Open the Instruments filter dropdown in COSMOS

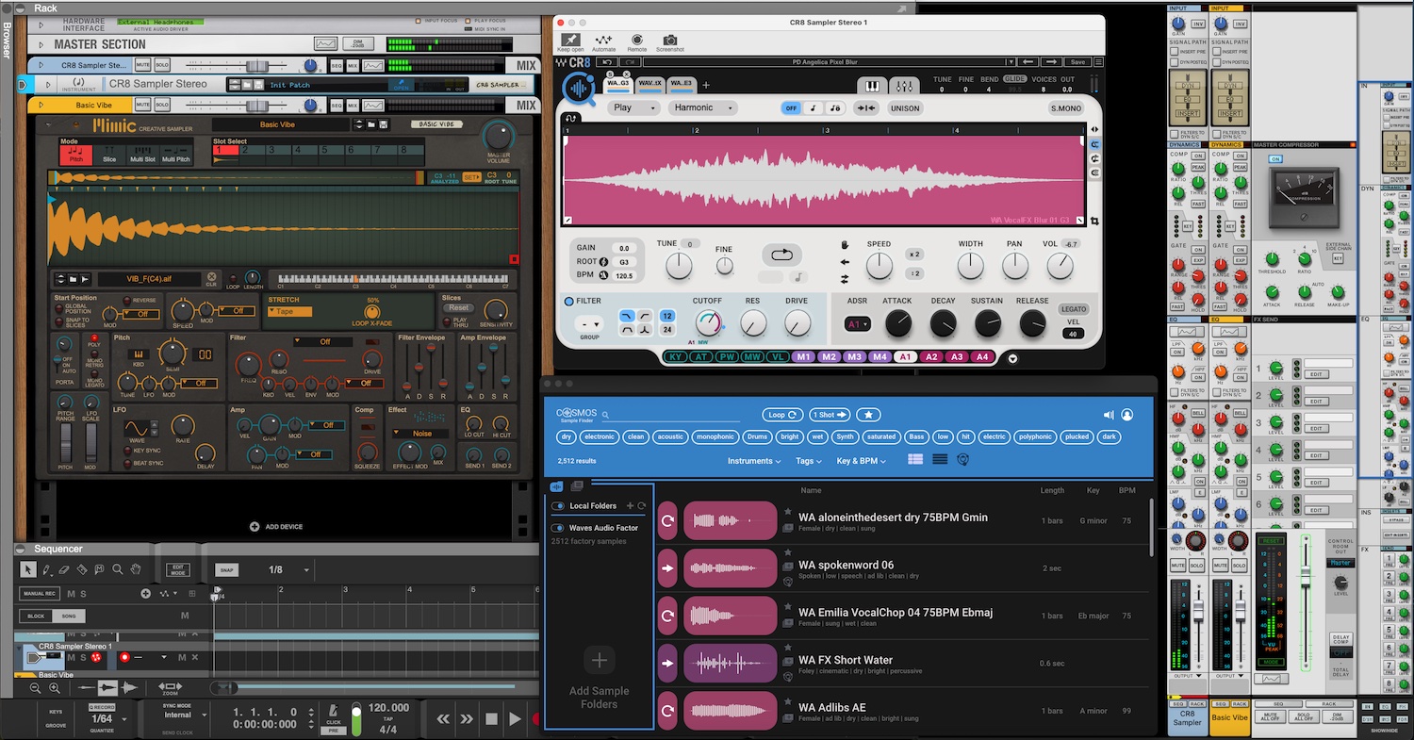(754, 461)
